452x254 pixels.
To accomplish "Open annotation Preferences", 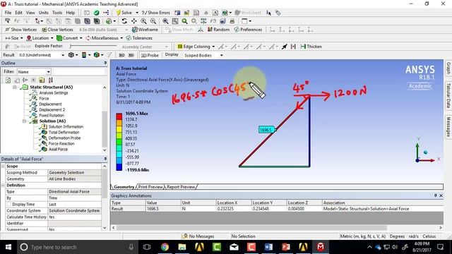I will coord(248,30).
